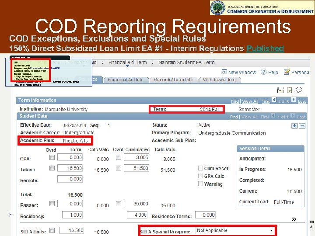Toggle SULA Units override checkbox

click(x=52, y=230)
